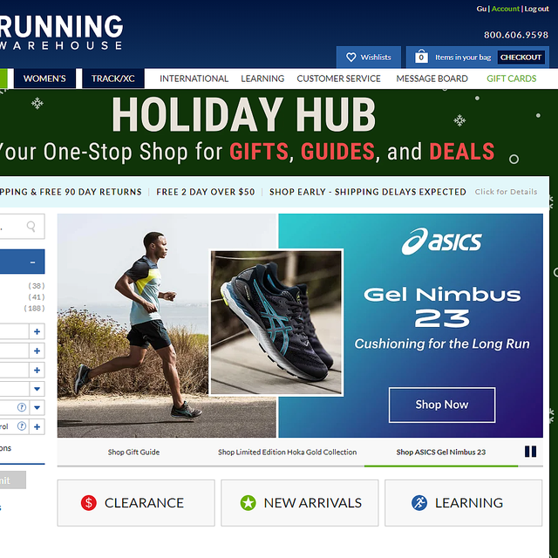
Task: Open the WOMEN'S menu
Action: coord(44,78)
